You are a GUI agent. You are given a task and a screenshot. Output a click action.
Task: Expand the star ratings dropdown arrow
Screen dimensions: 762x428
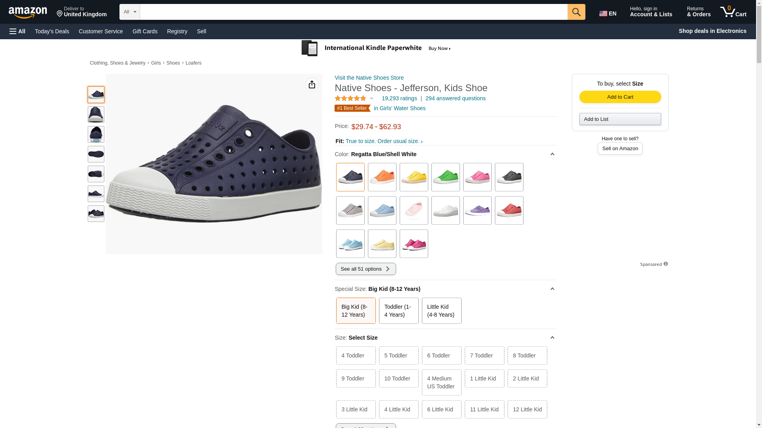372,98
